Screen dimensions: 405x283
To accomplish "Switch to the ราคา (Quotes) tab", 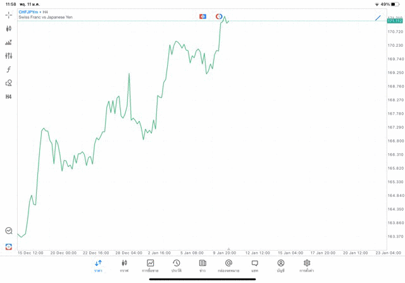I will pyautogui.click(x=98, y=265).
